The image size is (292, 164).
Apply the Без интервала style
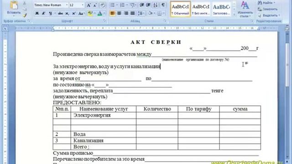click(201, 9)
